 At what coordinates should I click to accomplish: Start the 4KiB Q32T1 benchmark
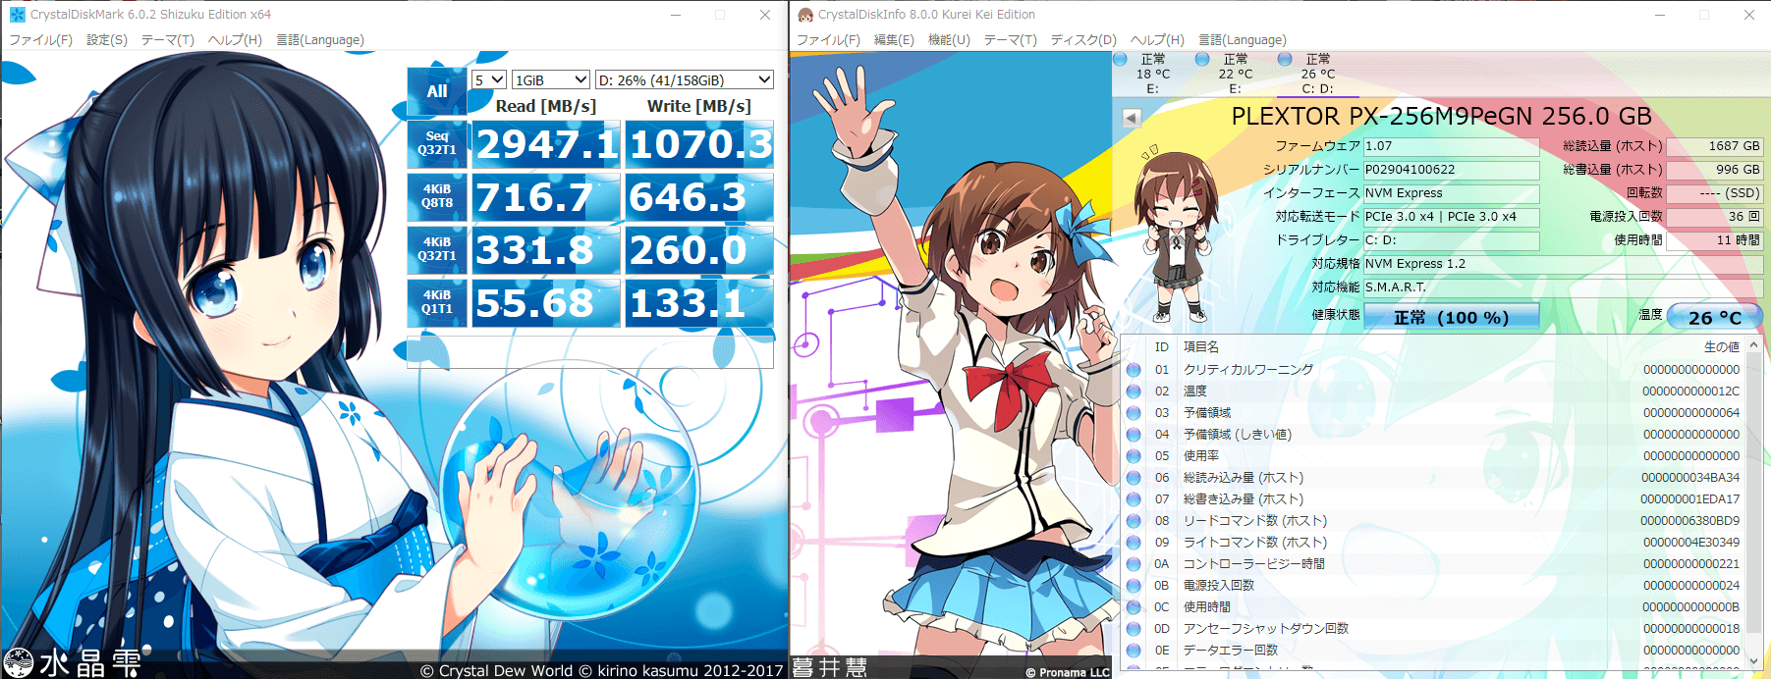pyautogui.click(x=437, y=250)
